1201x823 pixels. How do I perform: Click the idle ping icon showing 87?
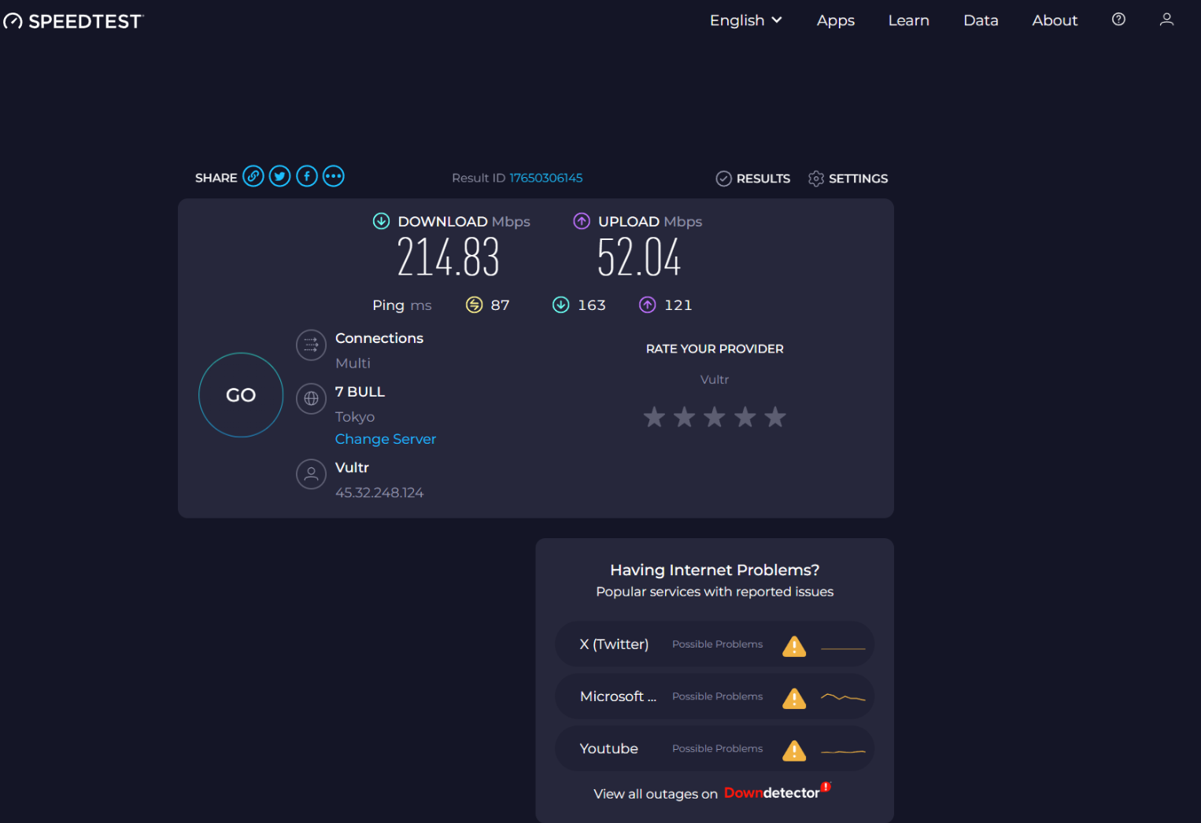click(474, 304)
